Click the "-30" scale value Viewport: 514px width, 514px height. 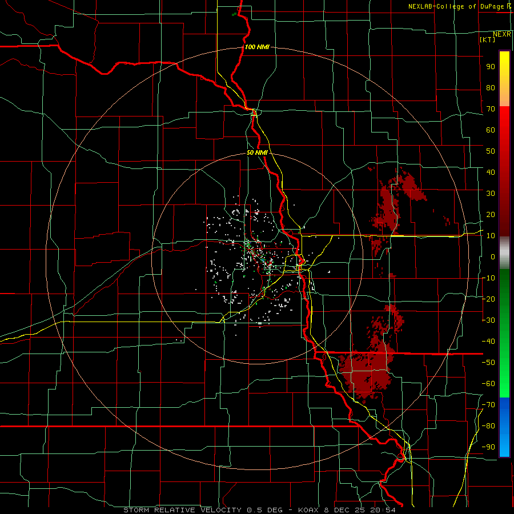click(x=488, y=320)
